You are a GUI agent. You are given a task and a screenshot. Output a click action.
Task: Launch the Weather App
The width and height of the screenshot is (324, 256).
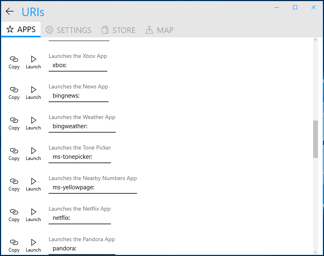(x=33, y=123)
